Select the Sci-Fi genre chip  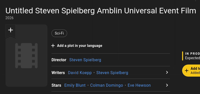coord(59,33)
